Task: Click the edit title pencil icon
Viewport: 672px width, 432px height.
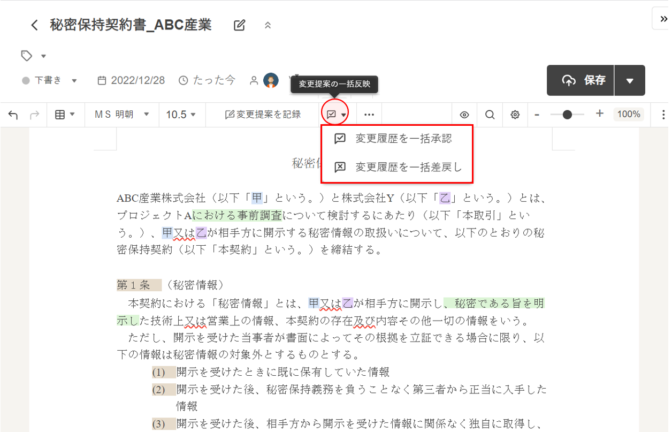Action: (x=240, y=25)
